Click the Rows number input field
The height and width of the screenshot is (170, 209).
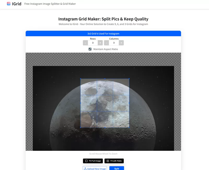pyautogui.click(x=93, y=43)
